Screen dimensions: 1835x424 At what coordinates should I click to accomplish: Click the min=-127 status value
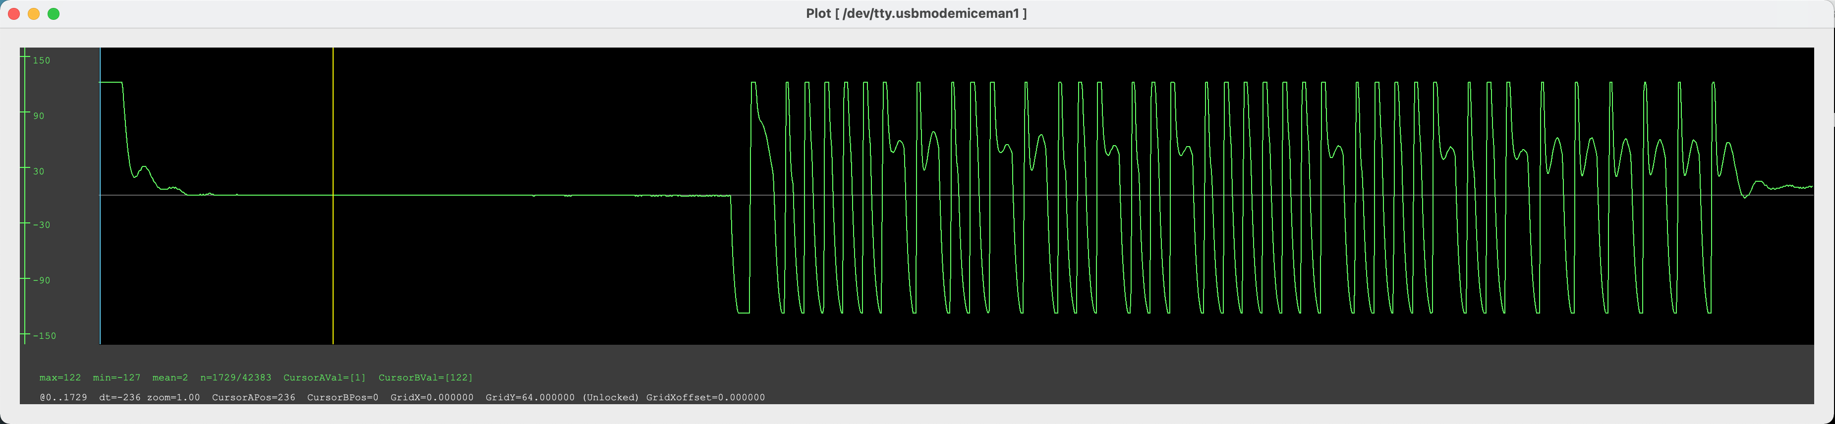pos(116,378)
